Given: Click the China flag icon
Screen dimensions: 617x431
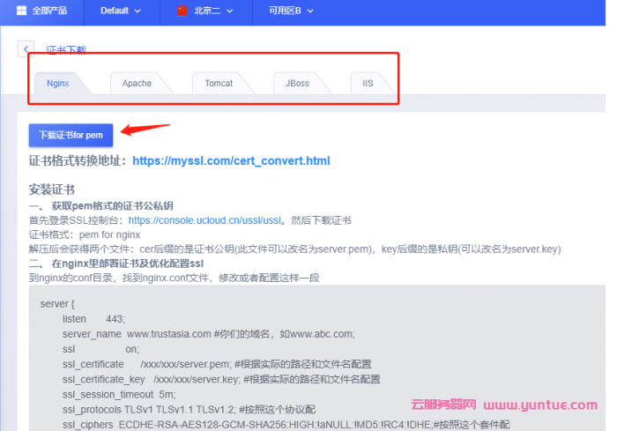Looking at the screenshot, I should tap(182, 11).
